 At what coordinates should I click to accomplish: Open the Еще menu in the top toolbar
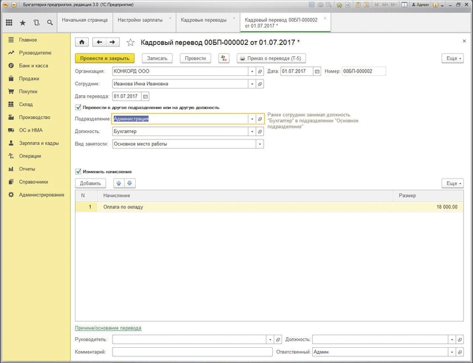452,58
